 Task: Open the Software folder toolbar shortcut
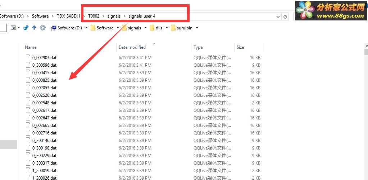(102, 28)
